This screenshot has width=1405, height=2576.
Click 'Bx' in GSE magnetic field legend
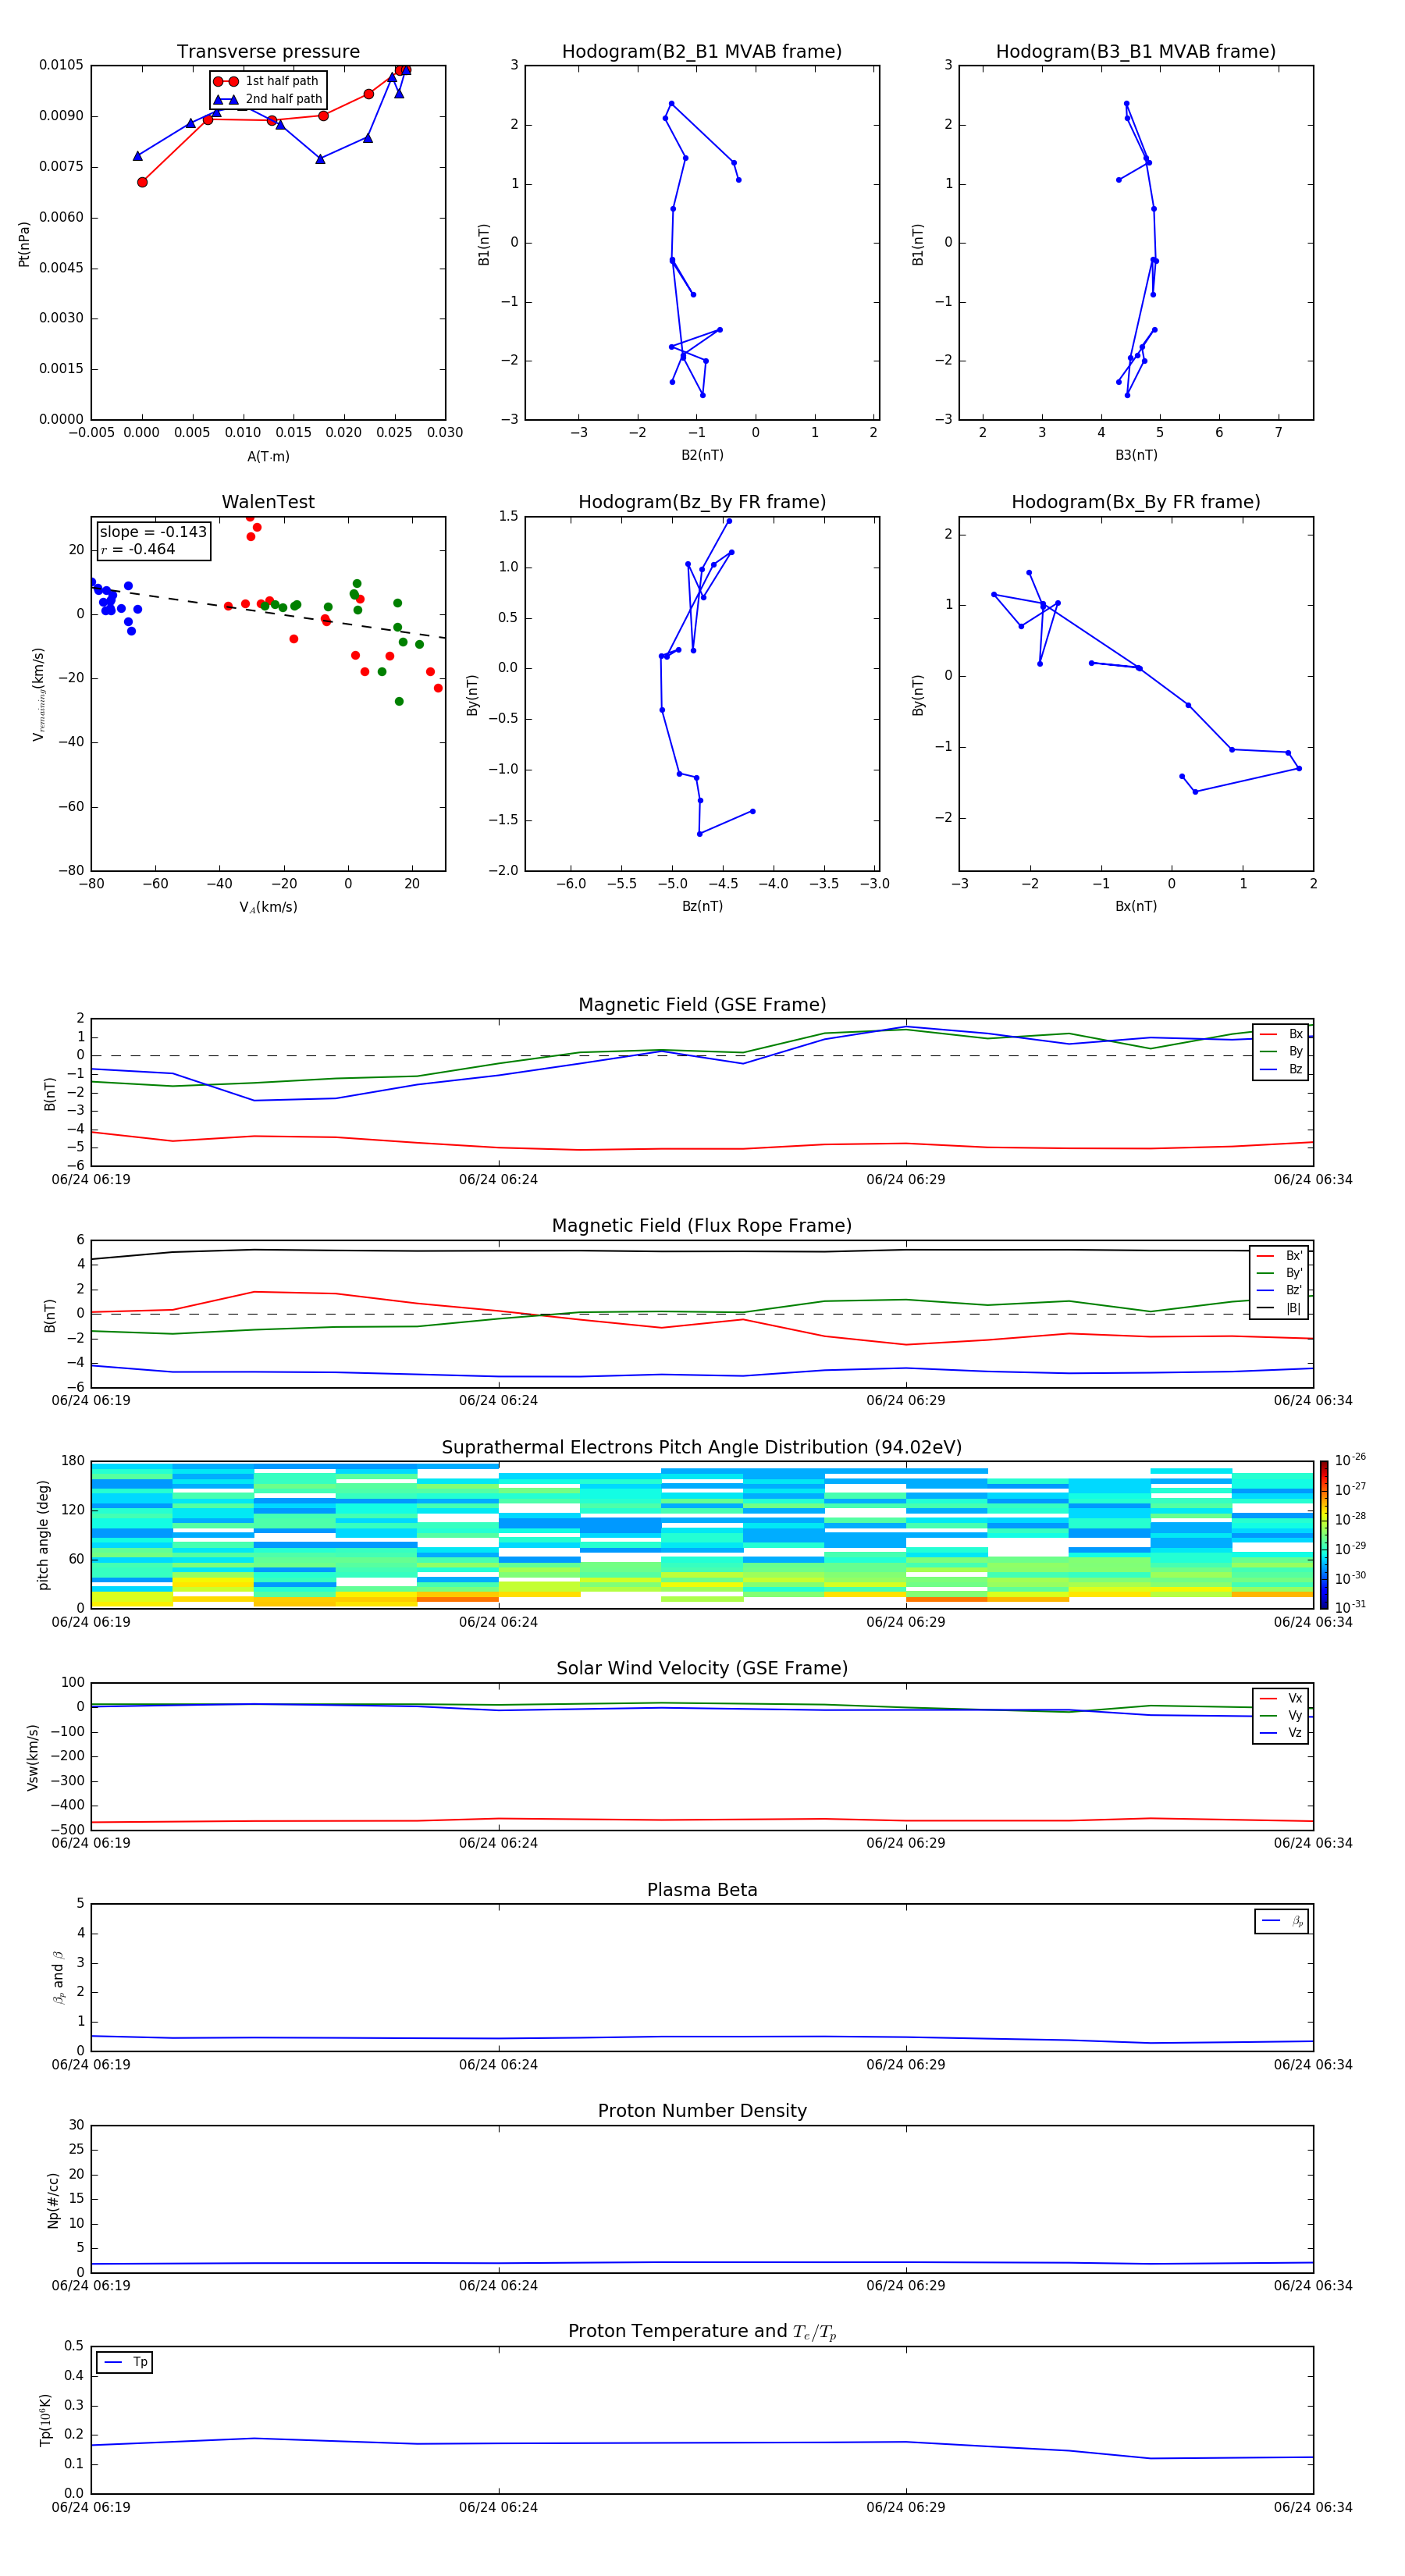pos(1295,1034)
